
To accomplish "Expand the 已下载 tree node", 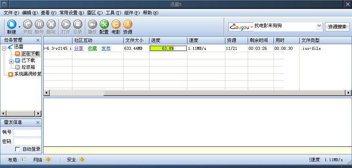I will point(11,62).
